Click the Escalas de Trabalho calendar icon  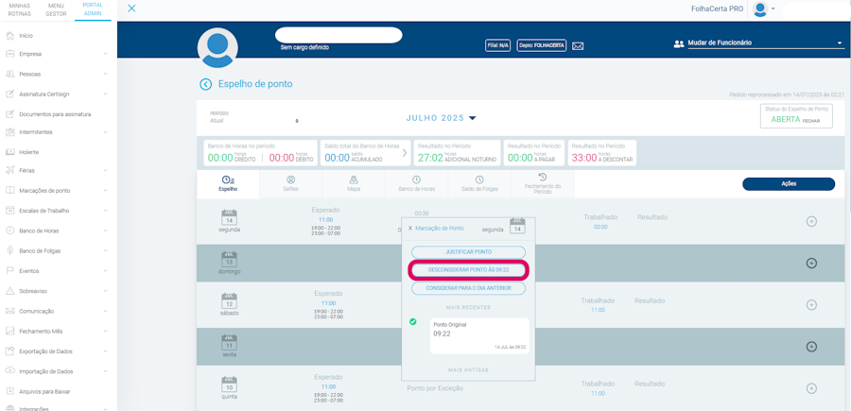[x=9, y=211]
